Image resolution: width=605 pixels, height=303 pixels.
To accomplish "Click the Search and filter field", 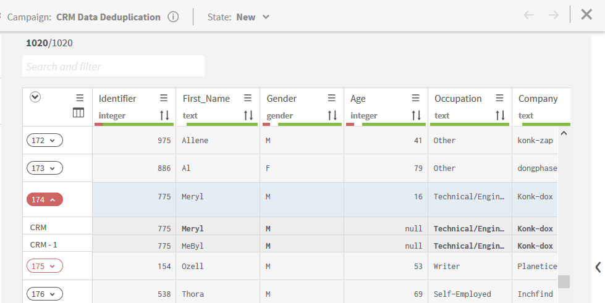I will [113, 67].
